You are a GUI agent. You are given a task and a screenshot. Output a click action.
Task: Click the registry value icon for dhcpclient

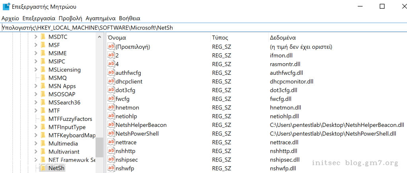(111, 82)
